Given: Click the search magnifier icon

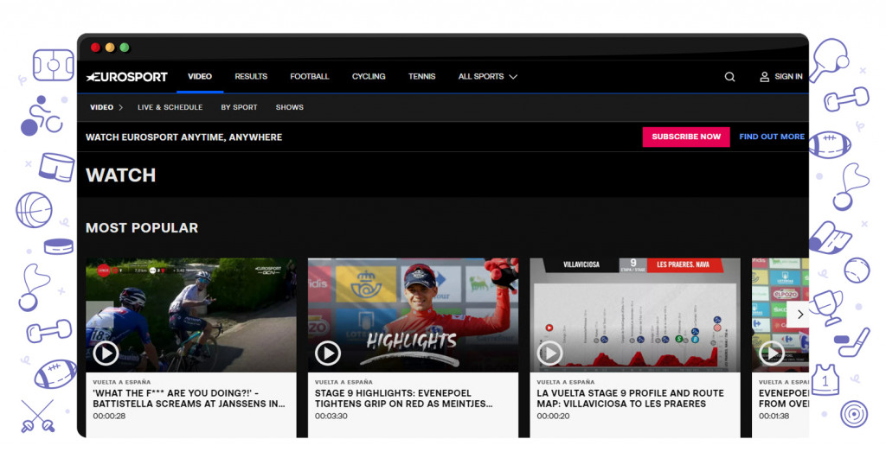Looking at the screenshot, I should [729, 77].
